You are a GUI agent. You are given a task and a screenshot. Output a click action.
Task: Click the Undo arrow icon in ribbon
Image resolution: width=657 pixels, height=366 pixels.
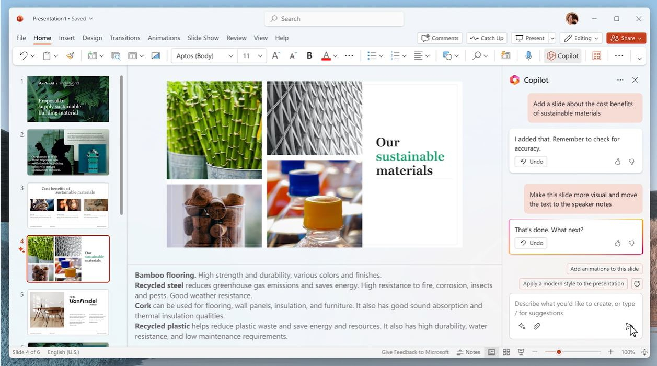(x=23, y=55)
